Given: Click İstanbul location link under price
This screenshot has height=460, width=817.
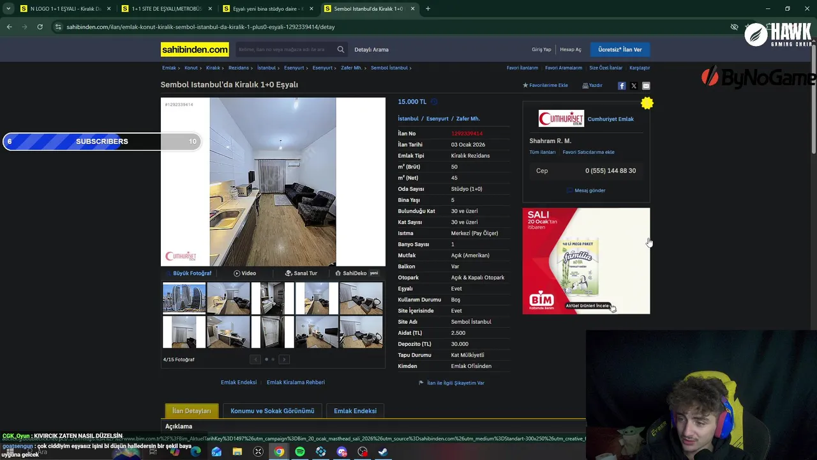Looking at the screenshot, I should [408, 119].
